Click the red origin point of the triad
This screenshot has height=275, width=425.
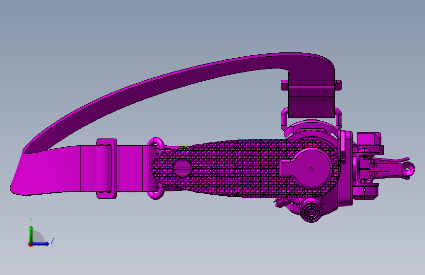click(x=30, y=244)
